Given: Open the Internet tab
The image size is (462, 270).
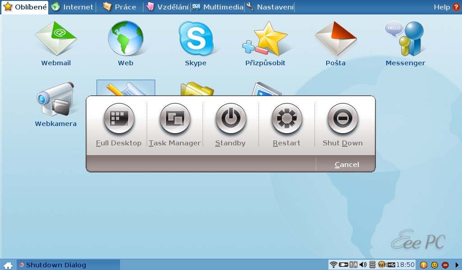Looking at the screenshot, I should (x=73, y=7).
